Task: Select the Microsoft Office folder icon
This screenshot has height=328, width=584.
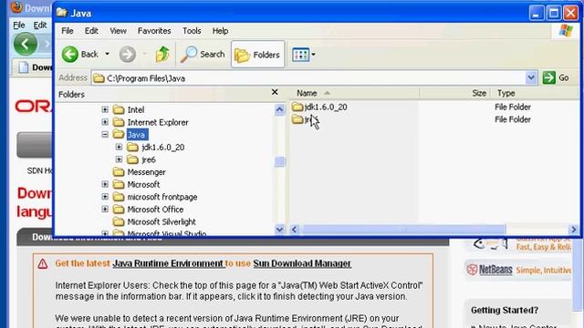Action: [119, 209]
